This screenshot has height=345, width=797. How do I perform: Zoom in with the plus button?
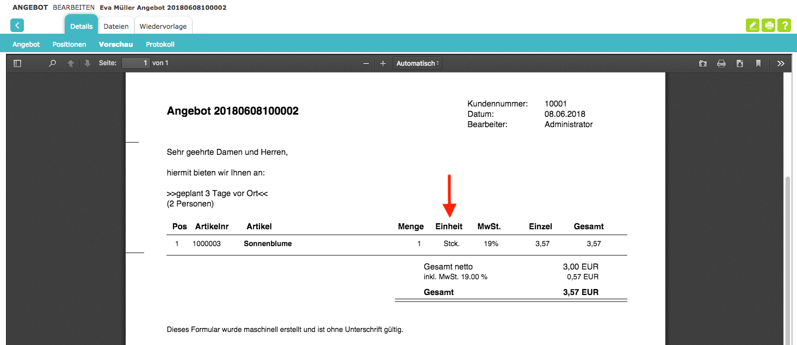tap(383, 64)
